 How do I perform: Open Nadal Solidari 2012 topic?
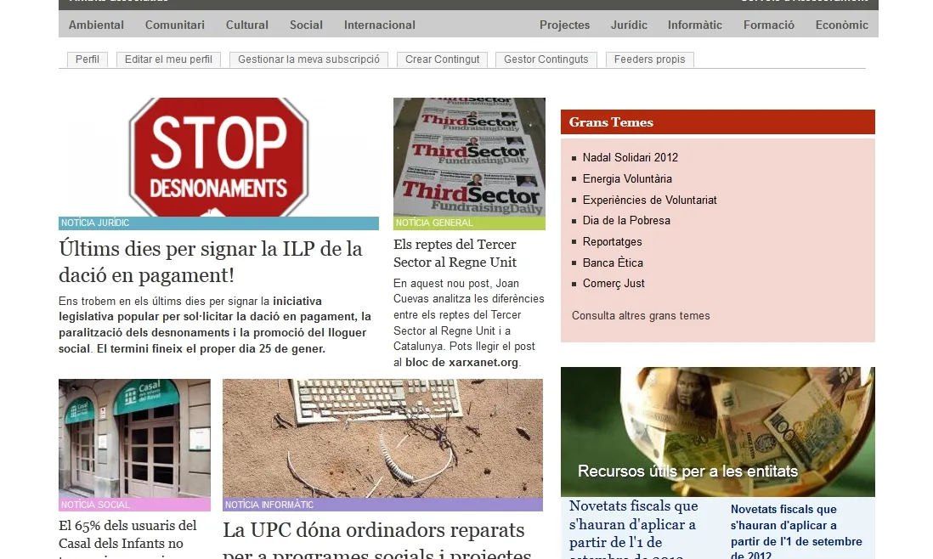(630, 158)
